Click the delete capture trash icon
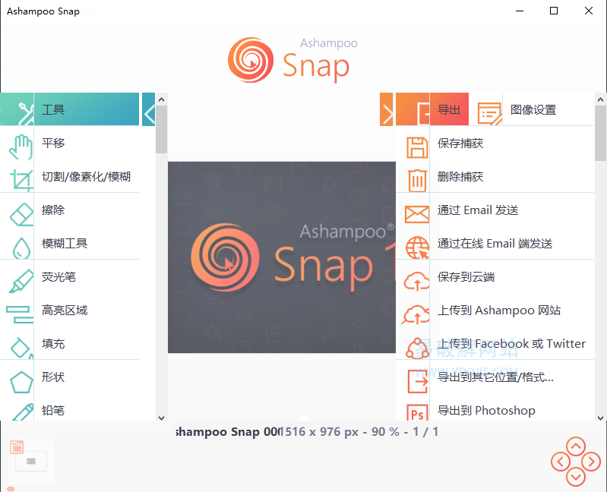 pyautogui.click(x=417, y=181)
